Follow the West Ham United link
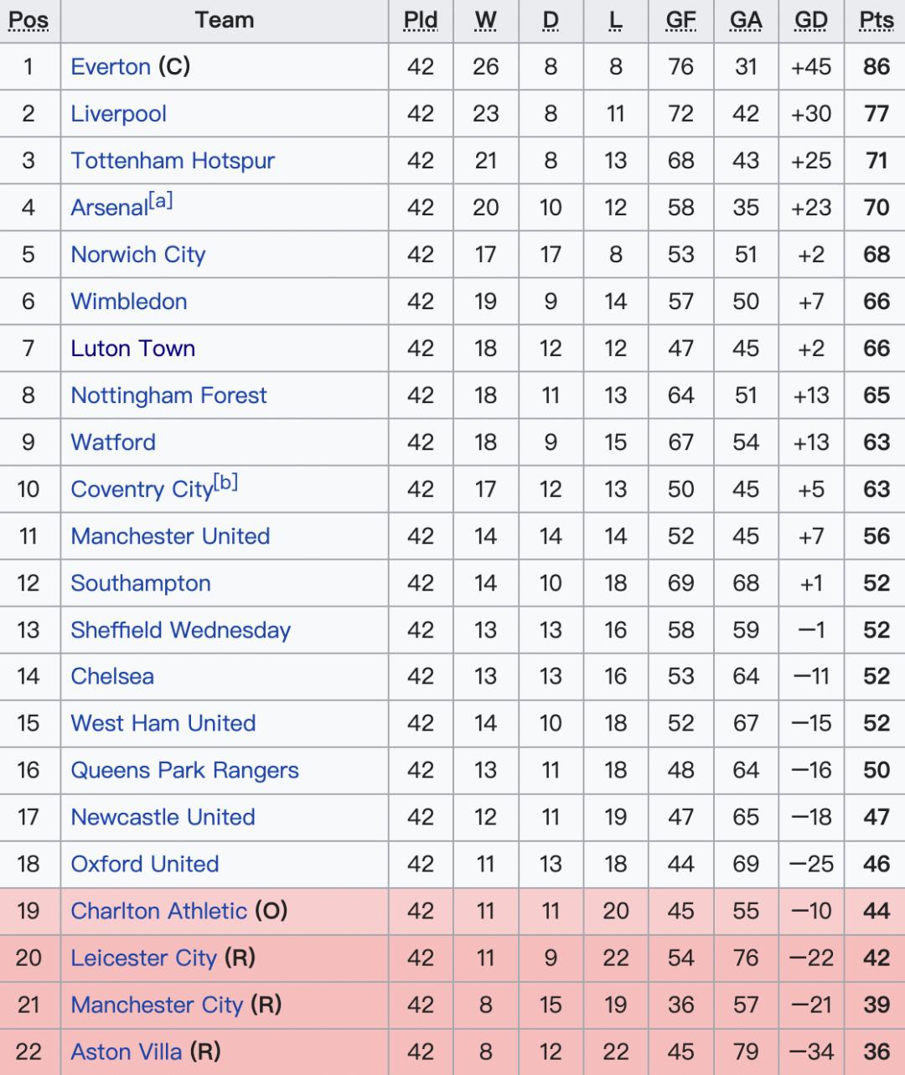 coord(163,723)
